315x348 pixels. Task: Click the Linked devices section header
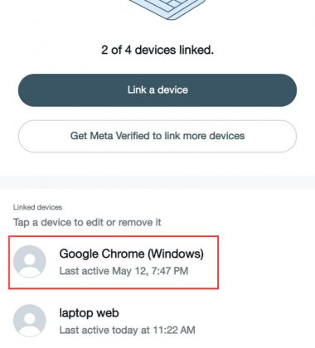coord(37,207)
